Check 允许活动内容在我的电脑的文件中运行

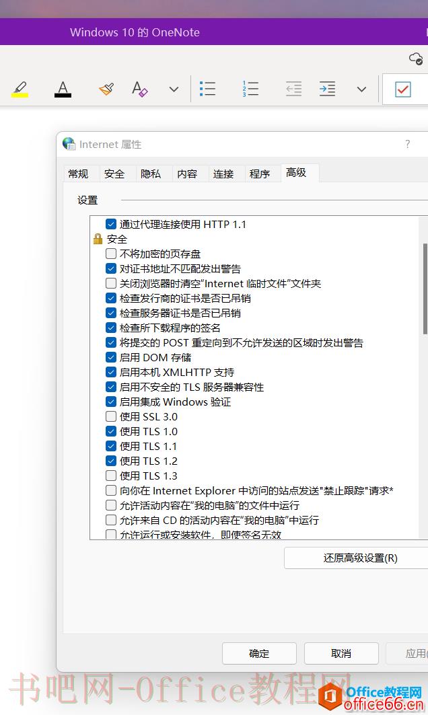click(111, 505)
